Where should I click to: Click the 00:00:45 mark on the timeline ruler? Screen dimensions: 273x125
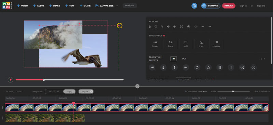143,98
